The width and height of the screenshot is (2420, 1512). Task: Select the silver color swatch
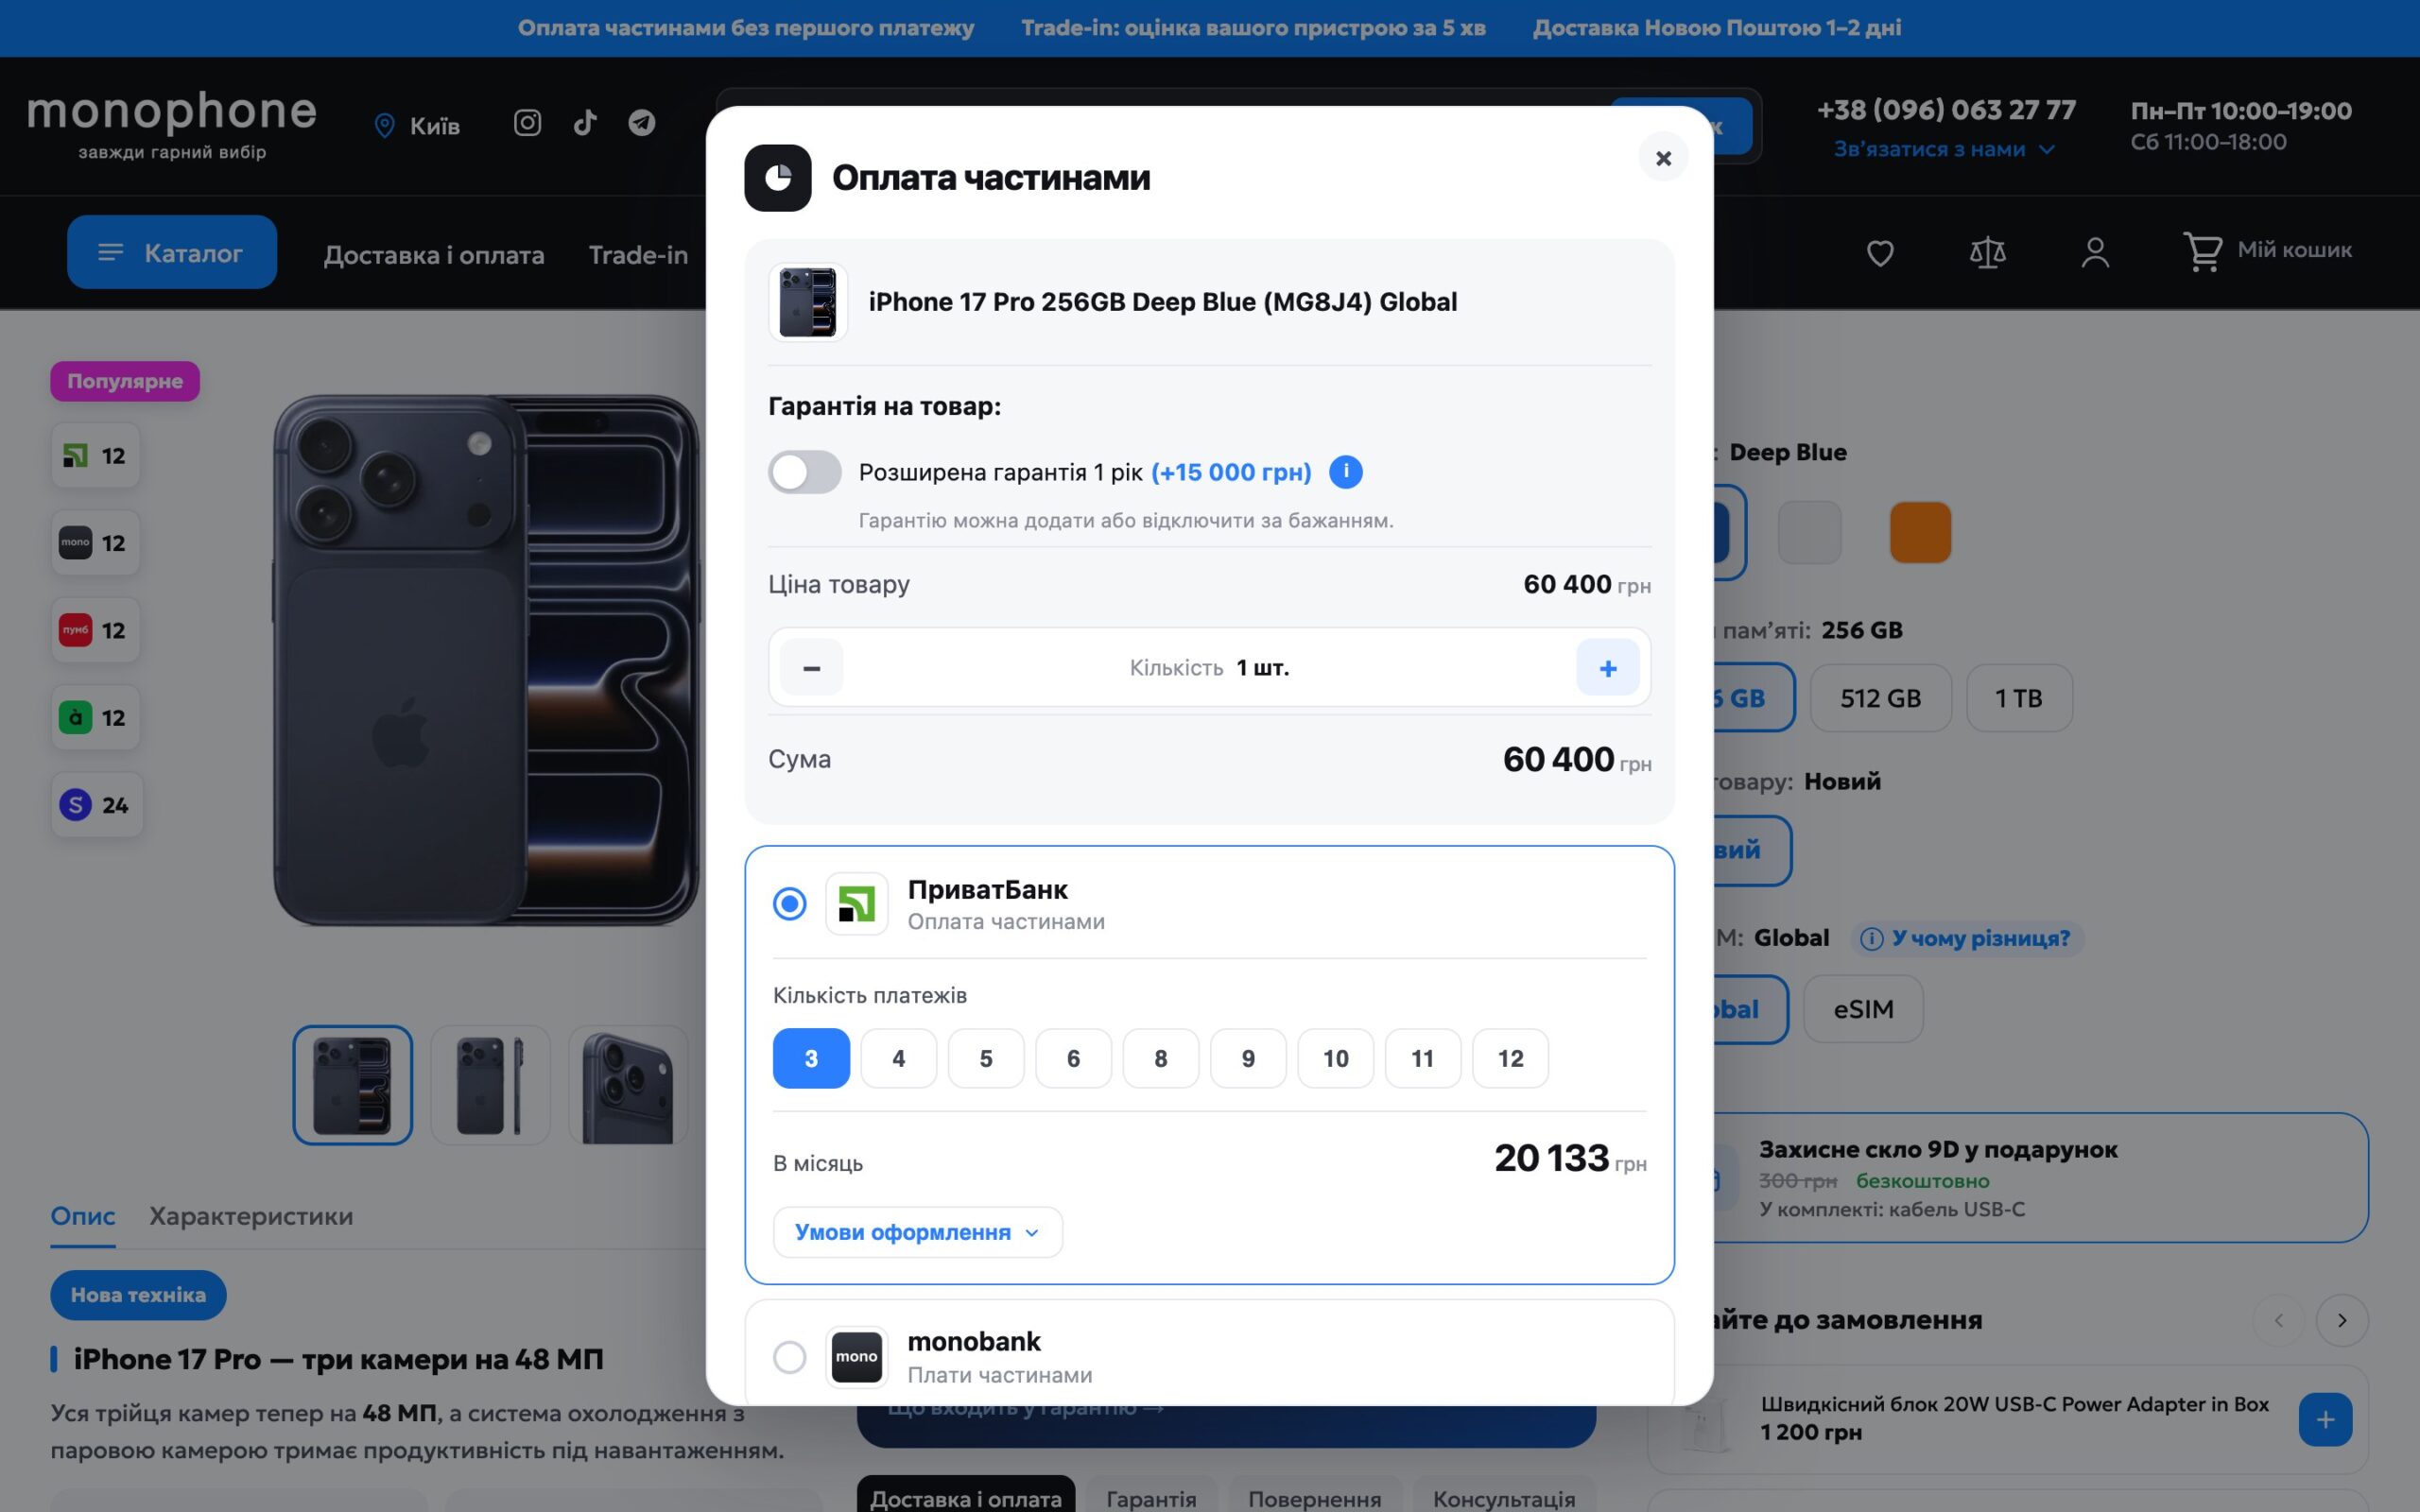tap(1809, 532)
